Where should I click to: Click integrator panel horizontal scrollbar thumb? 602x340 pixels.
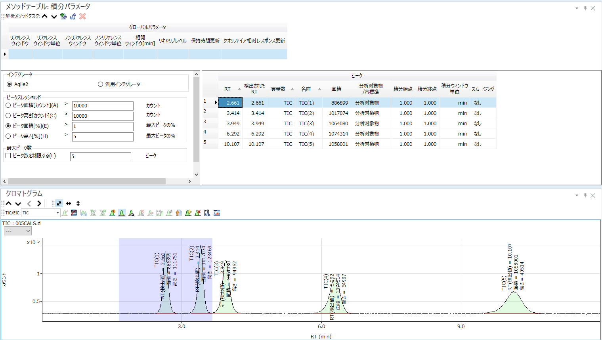click(86, 181)
